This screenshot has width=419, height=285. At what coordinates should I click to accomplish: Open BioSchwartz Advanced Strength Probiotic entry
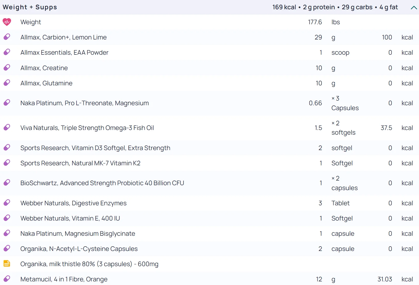point(102,183)
